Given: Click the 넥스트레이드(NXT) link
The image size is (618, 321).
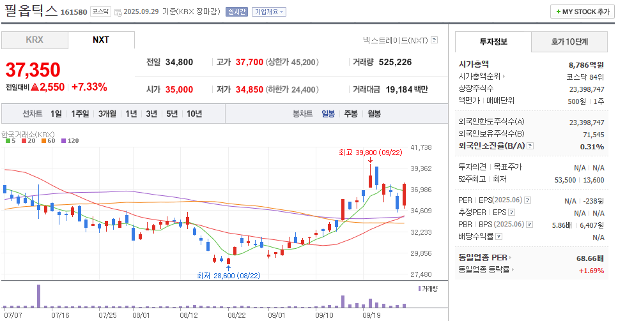Looking at the screenshot, I should (x=396, y=40).
